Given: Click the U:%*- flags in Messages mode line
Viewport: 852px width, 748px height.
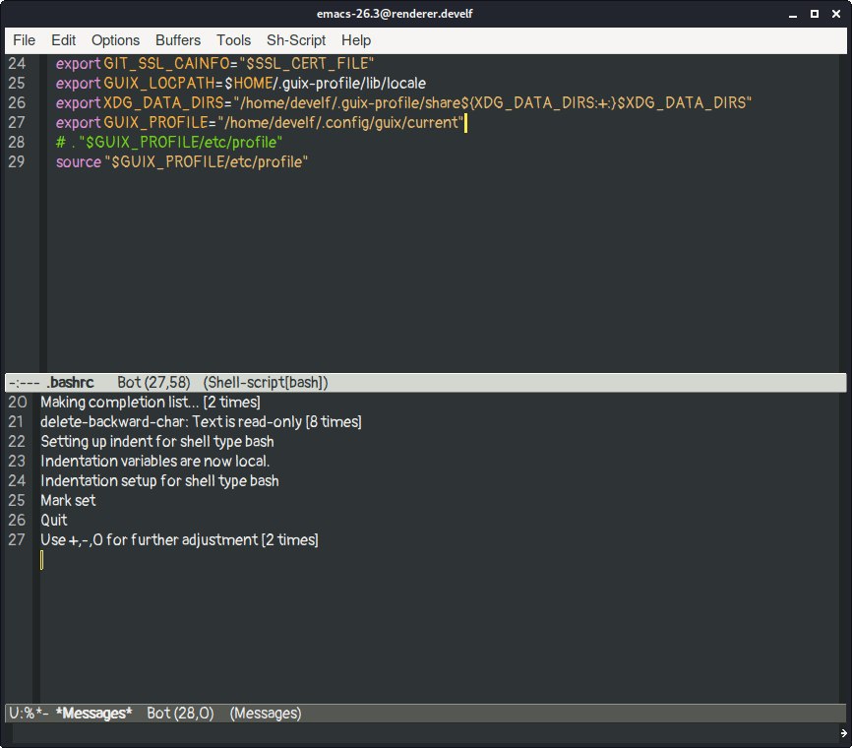Looking at the screenshot, I should 29,714.
